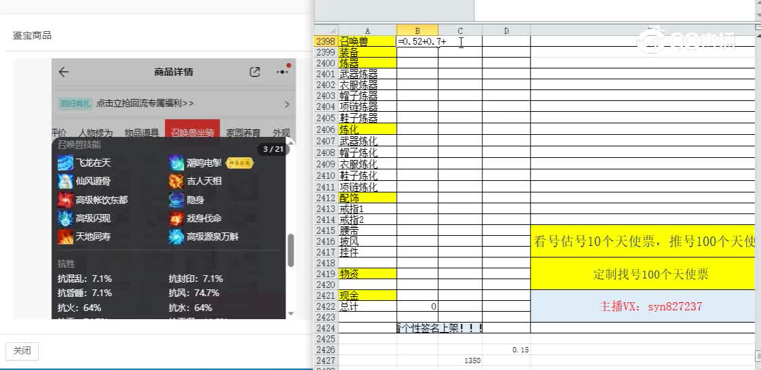Click the 总计 value cell showing 0

(417, 306)
